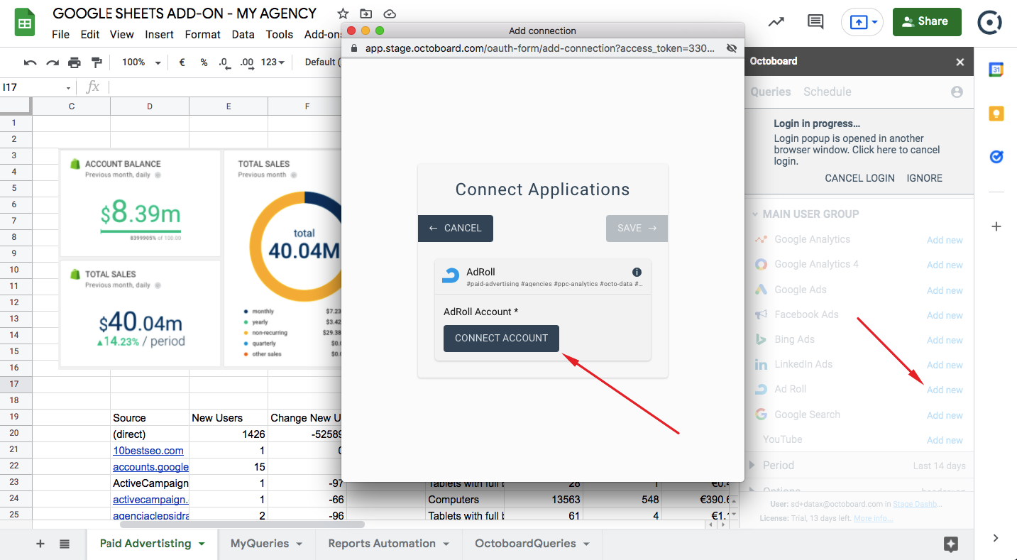1017x560 pixels.
Task: Click the Google Sheets home logo
Action: 25,23
